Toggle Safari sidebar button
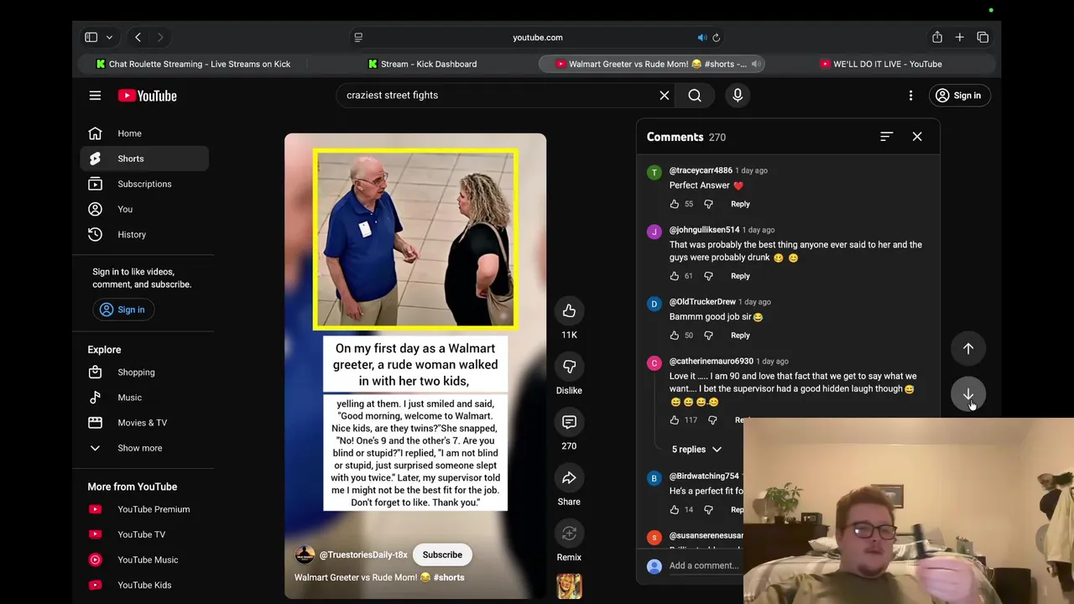Screen dimensions: 1074x604 (x=91, y=38)
